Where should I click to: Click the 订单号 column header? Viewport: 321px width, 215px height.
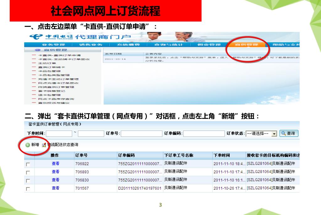(x=81, y=155)
